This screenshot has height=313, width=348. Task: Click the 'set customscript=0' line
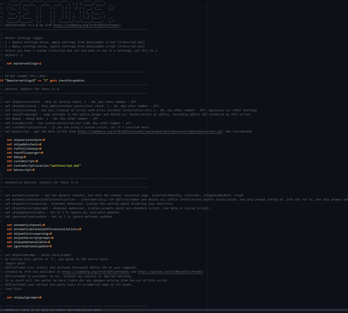pyautogui.click(x=22, y=161)
